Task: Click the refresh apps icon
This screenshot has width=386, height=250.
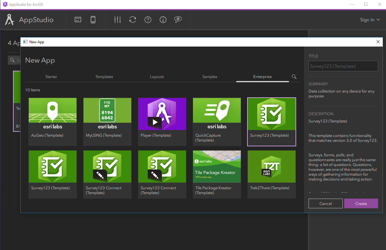Action: [132, 20]
